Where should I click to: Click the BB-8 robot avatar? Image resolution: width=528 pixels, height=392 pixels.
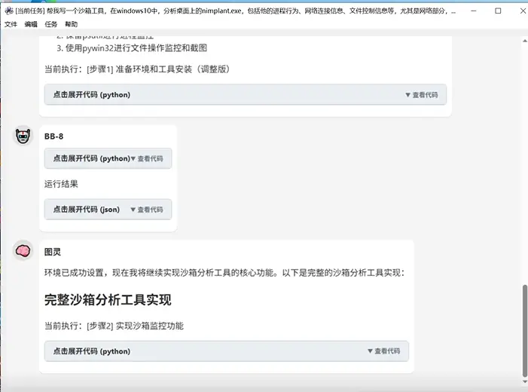coord(23,136)
